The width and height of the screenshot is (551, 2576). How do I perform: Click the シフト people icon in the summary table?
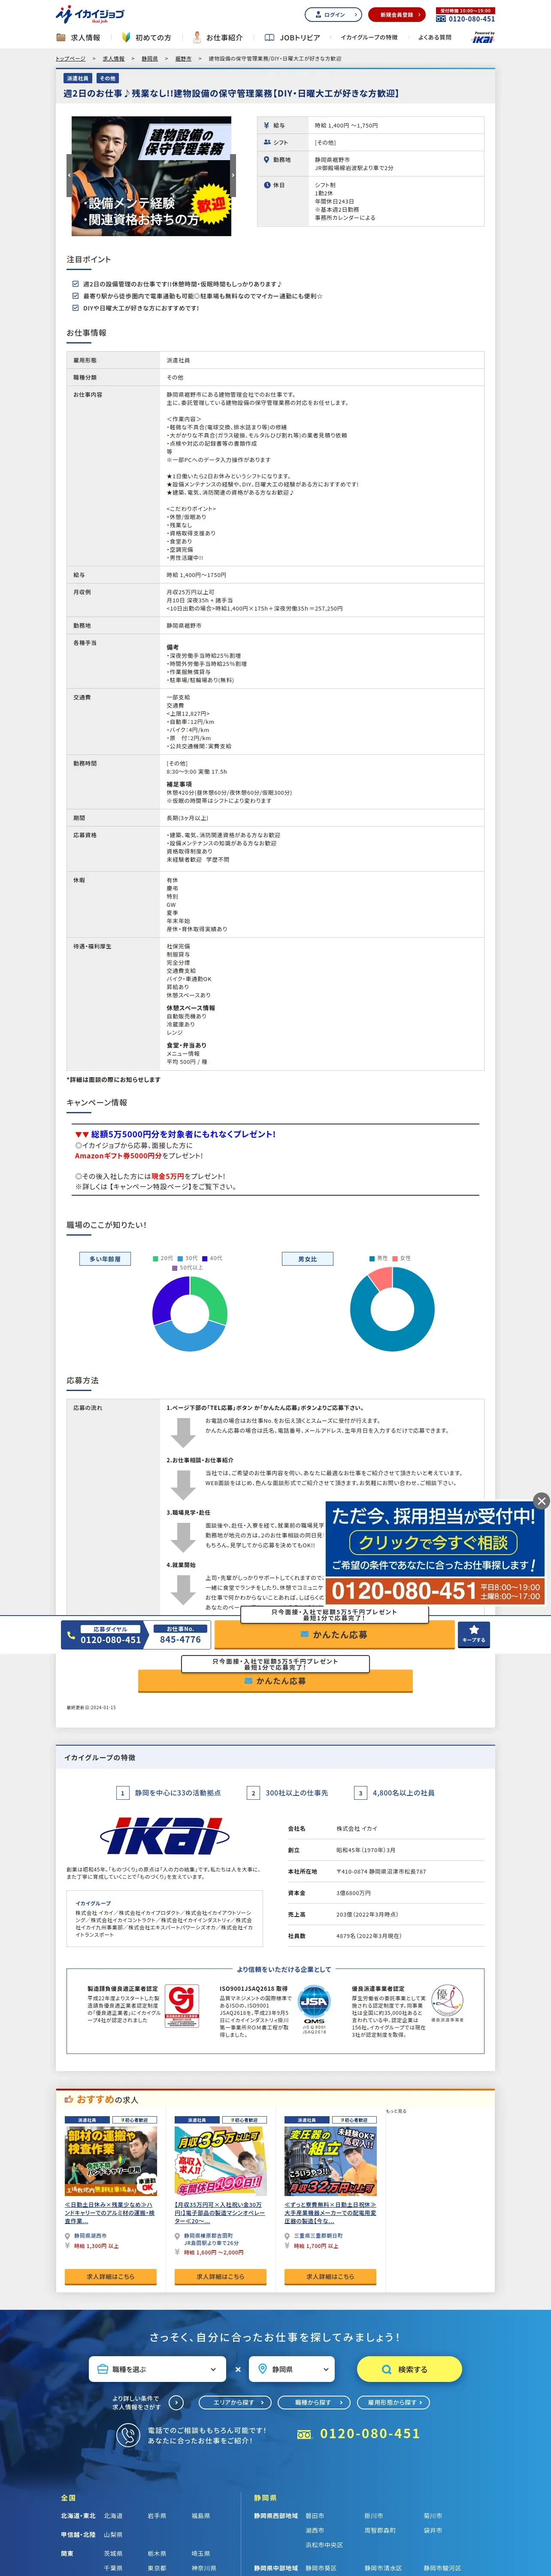(x=266, y=142)
